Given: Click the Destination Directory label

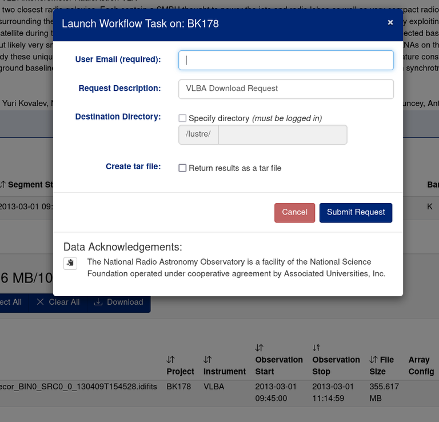Looking at the screenshot, I should click(x=118, y=117).
